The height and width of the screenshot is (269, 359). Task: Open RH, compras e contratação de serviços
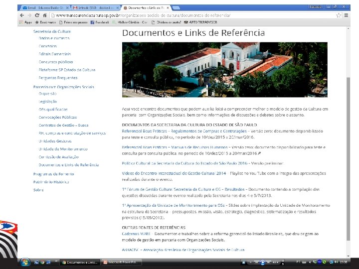tap(72, 133)
